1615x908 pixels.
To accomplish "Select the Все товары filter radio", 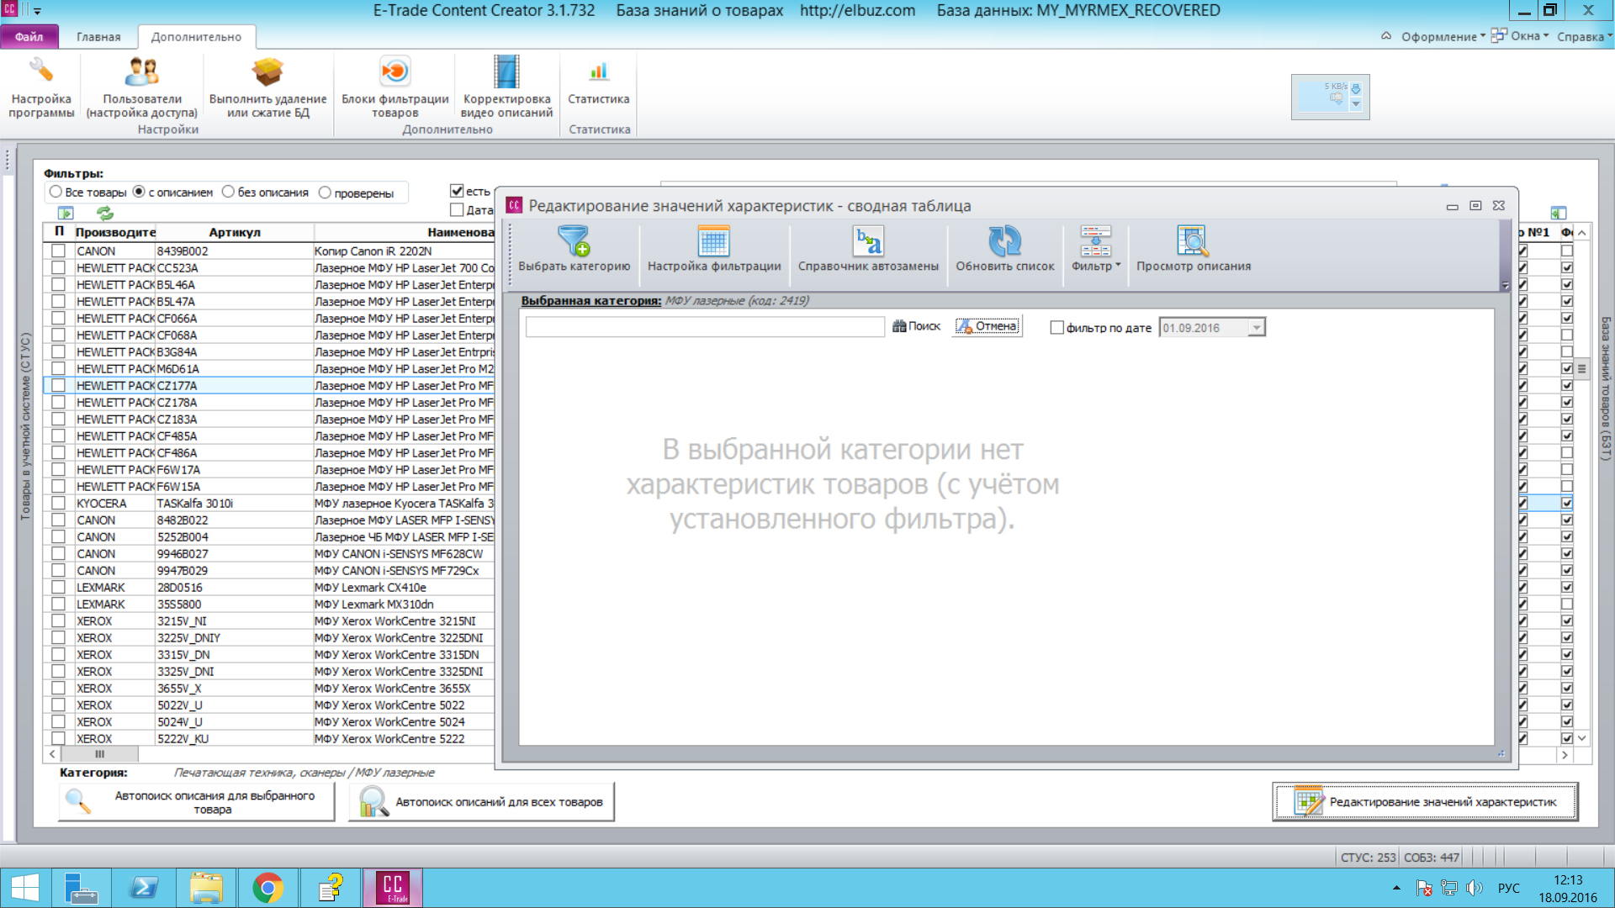I will [56, 193].
